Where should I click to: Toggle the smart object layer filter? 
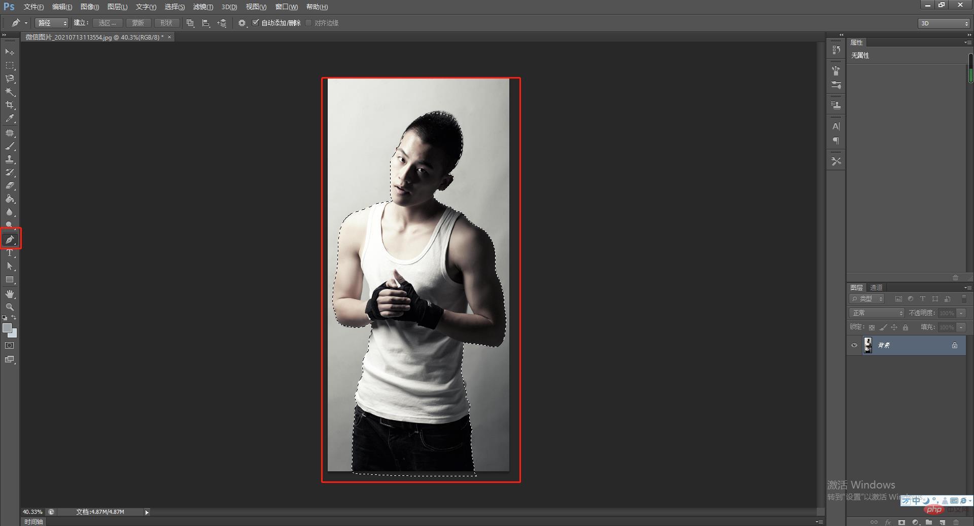[x=947, y=299]
